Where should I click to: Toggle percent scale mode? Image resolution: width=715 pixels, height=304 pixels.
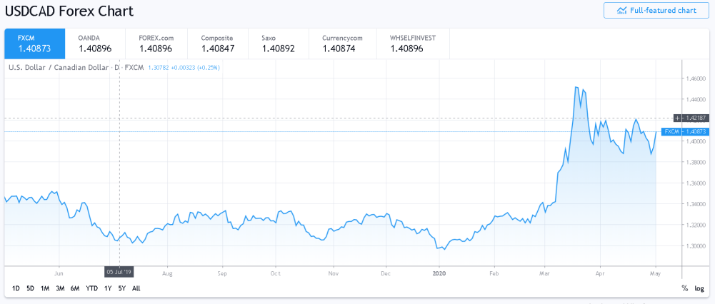(684, 288)
